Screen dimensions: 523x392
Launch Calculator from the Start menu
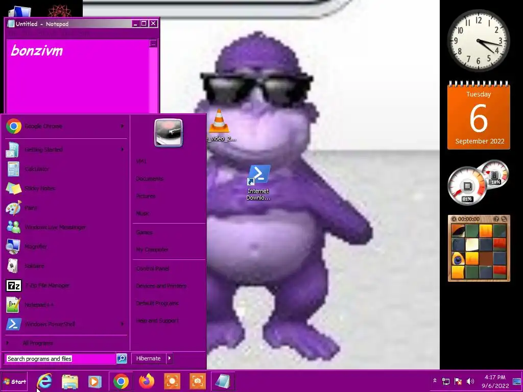point(66,169)
